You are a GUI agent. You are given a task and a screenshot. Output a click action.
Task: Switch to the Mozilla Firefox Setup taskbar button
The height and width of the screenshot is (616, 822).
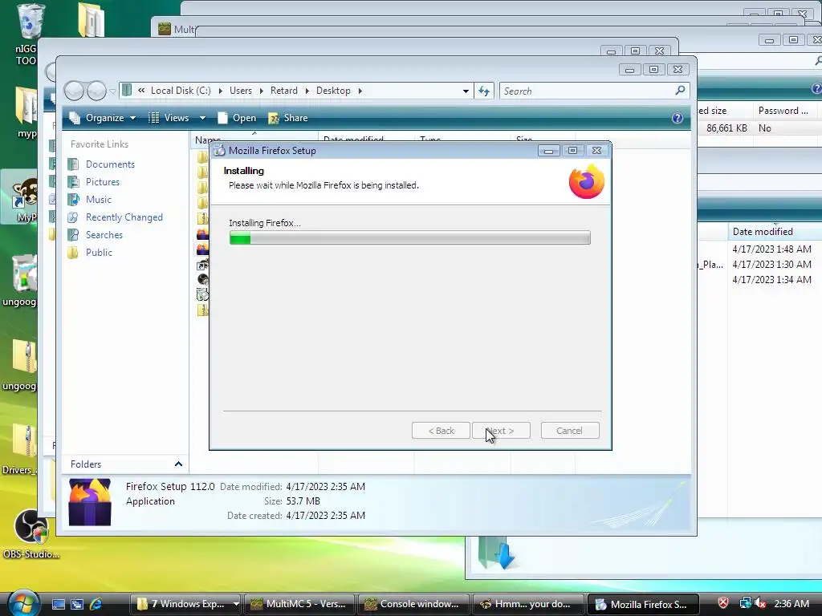643,604
